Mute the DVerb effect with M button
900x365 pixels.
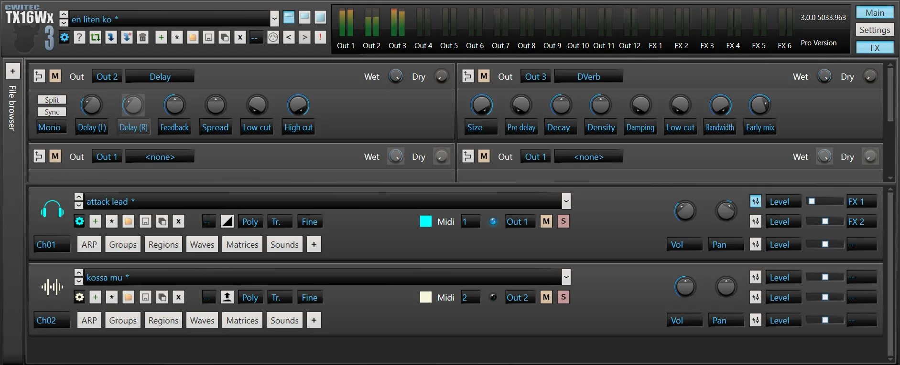pyautogui.click(x=484, y=76)
